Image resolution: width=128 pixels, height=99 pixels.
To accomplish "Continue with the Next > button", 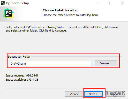I will coord(93,94).
